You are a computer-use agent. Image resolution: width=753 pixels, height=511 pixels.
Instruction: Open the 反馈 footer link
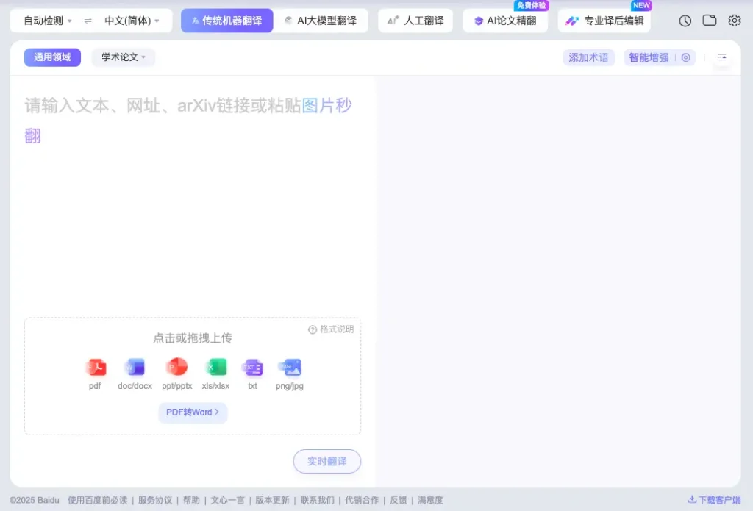(398, 500)
